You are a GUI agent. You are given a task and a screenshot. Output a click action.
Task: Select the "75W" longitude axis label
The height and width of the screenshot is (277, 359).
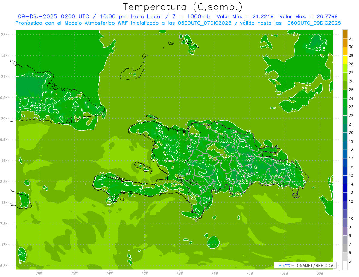(x=74, y=273)
